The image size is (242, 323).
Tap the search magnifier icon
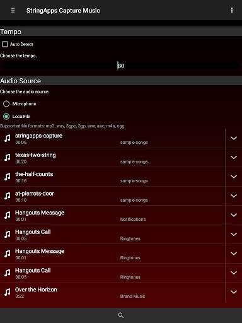pos(121,315)
